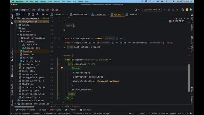The image size is (204, 115).
Task: Open the user account icon dropdown
Action: [x=137, y=10]
